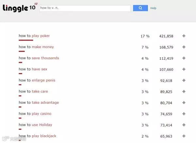The height and width of the screenshot is (143, 196).
Task: Click the plus icon for "take care"
Action: (x=184, y=92)
